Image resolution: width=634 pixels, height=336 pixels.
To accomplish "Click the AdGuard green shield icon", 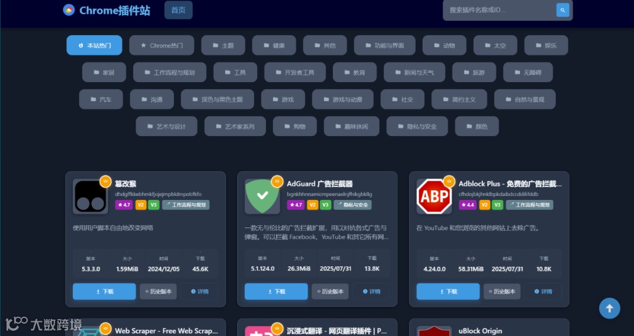I will (x=262, y=196).
